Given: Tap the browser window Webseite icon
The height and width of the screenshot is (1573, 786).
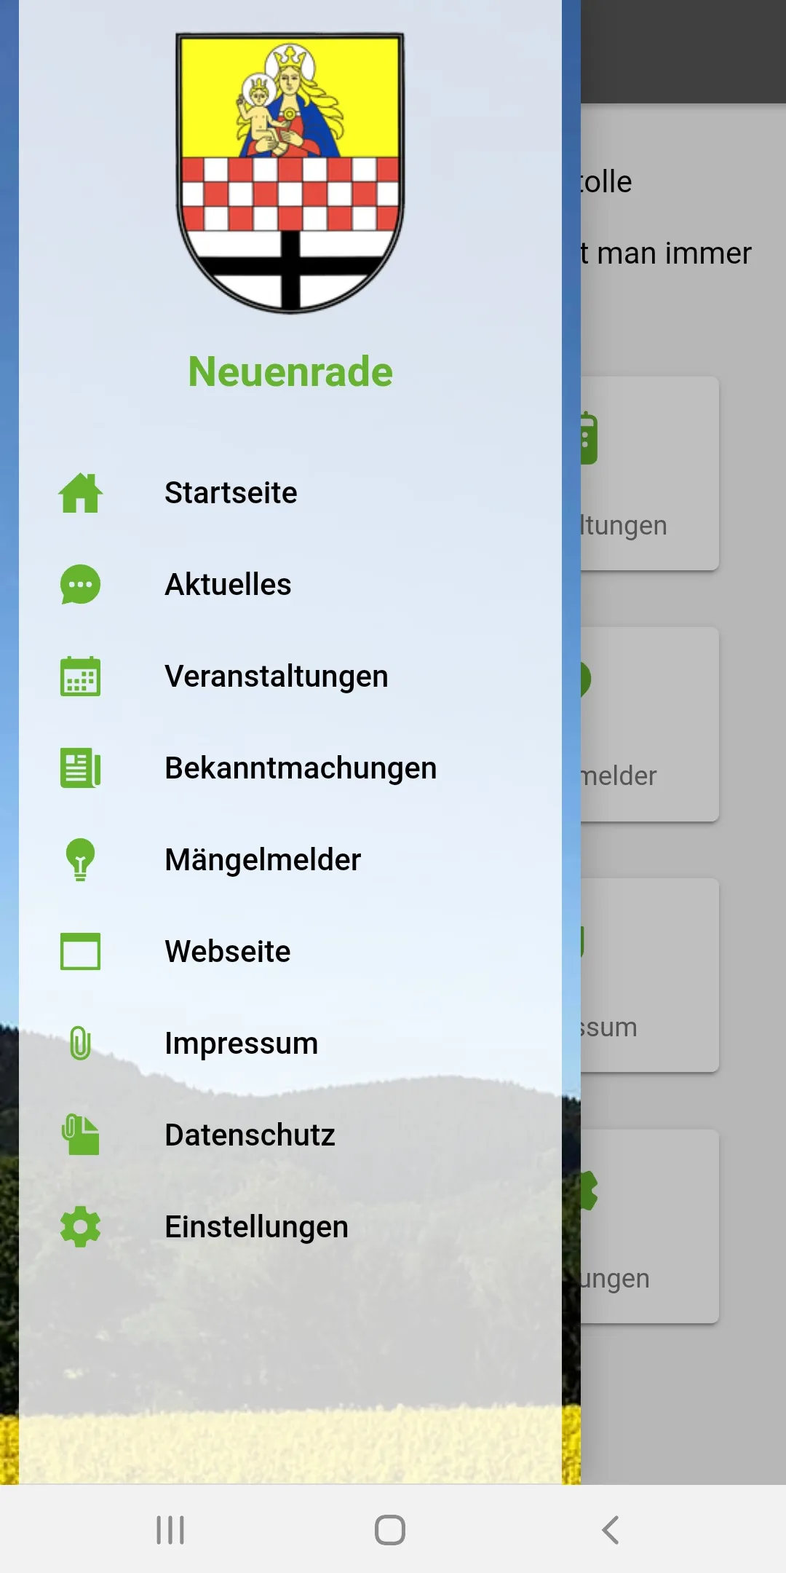Looking at the screenshot, I should click(80, 952).
